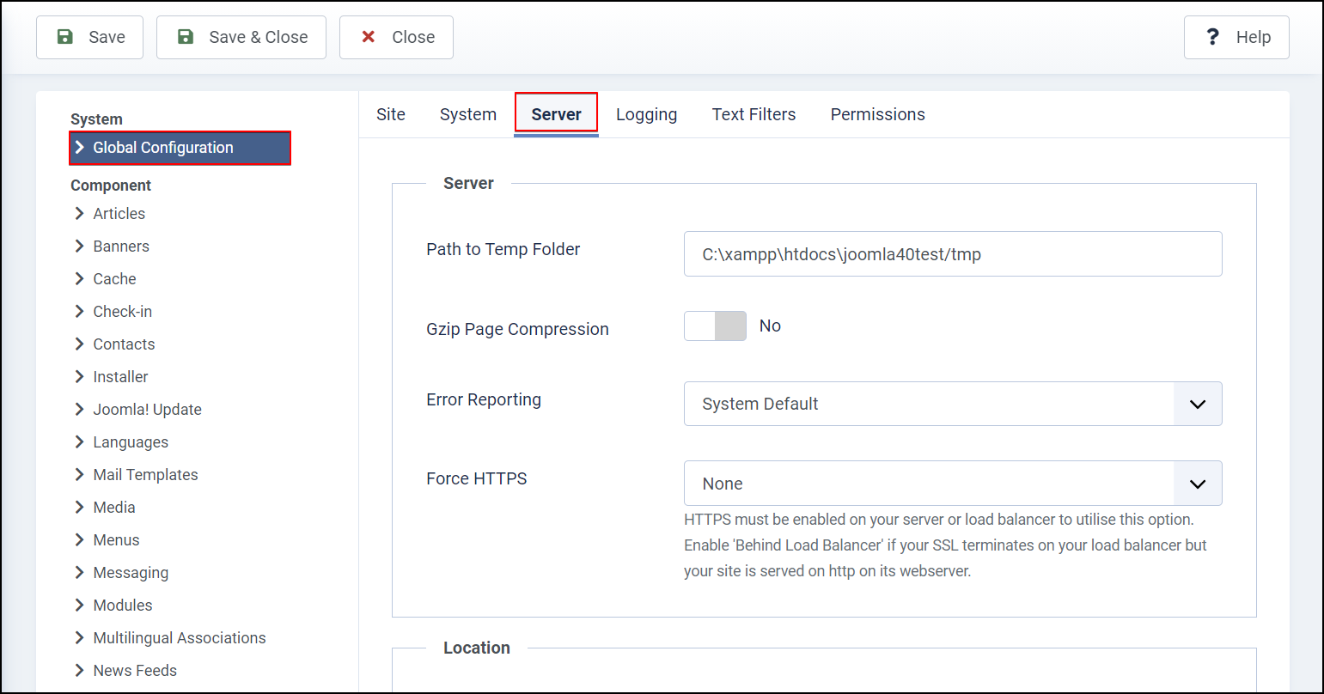Click the chevron next to Banners
The image size is (1324, 694).
pos(80,246)
